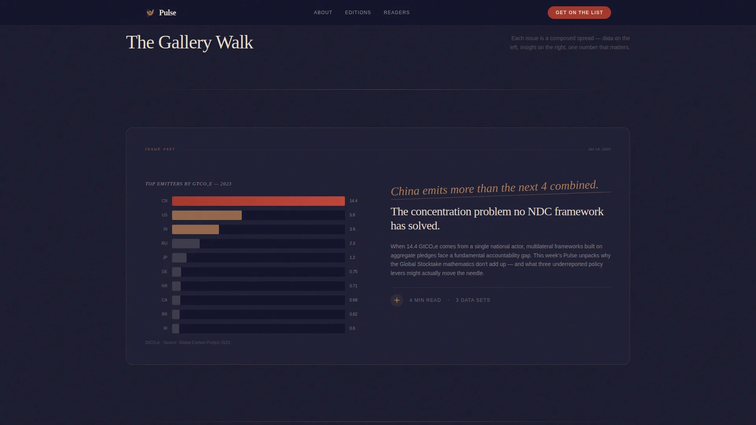The height and width of the screenshot is (425, 756).
Task: Click the Russia bar in chart
Action: (186, 244)
